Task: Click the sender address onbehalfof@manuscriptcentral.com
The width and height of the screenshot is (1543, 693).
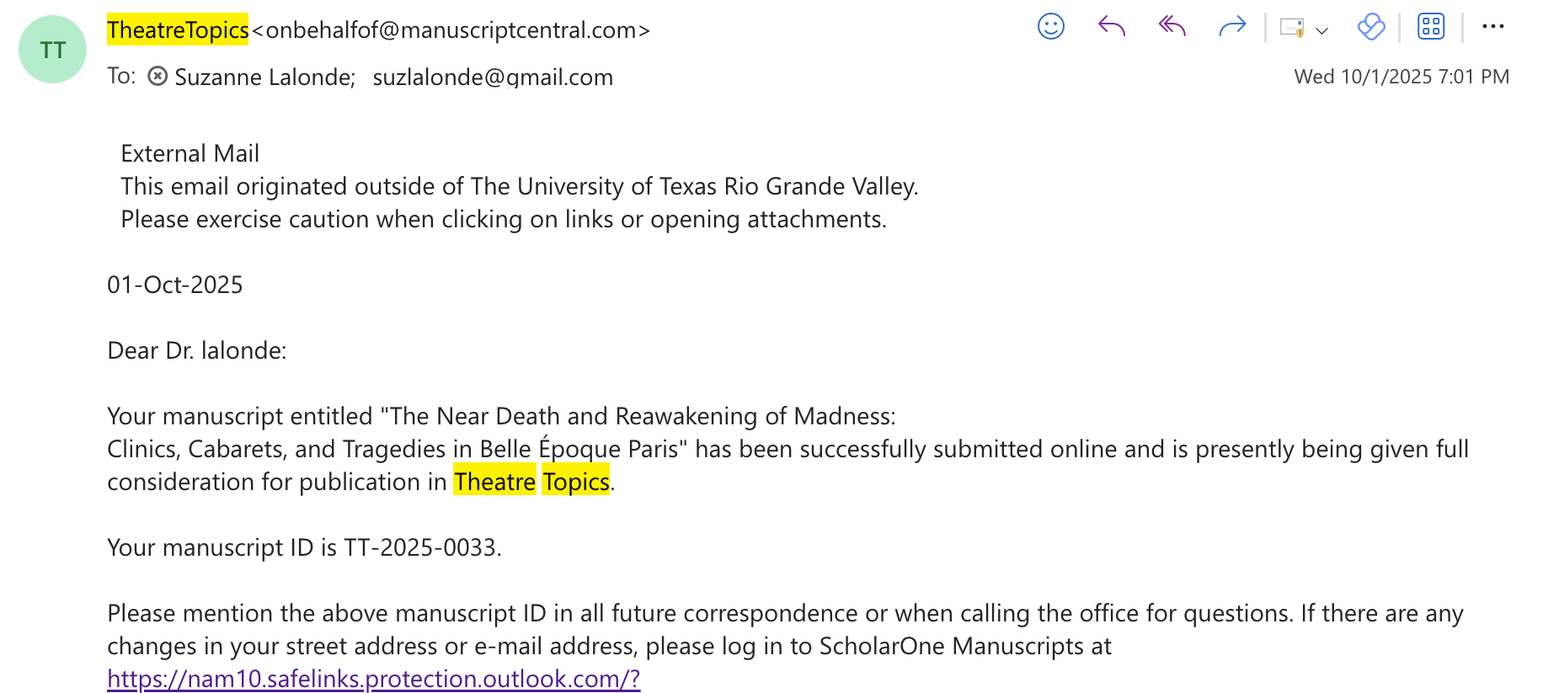Action: 451,30
